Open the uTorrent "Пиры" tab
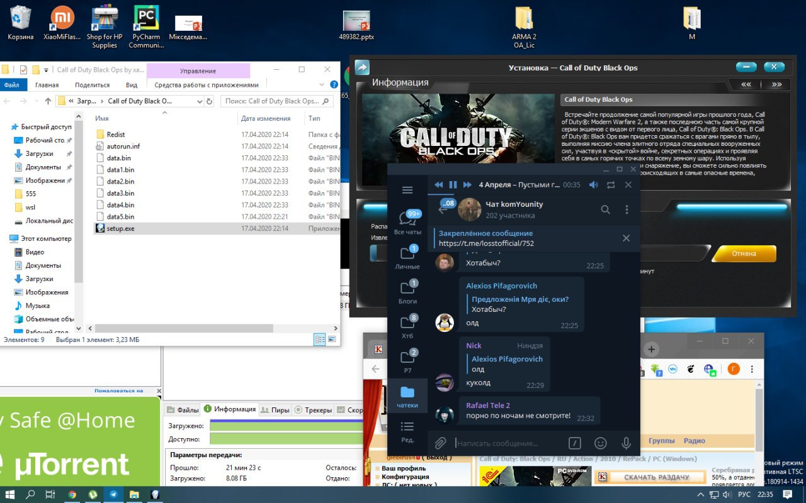This screenshot has width=806, height=503. click(275, 410)
